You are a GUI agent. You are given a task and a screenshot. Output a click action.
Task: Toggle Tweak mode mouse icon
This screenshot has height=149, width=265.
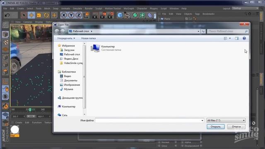5,89
